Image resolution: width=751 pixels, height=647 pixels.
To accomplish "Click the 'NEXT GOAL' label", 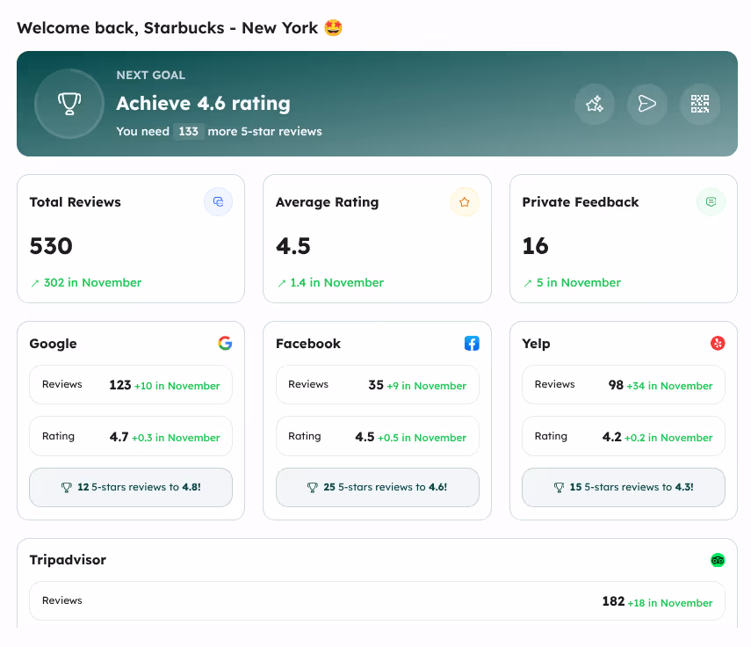I will 151,76.
